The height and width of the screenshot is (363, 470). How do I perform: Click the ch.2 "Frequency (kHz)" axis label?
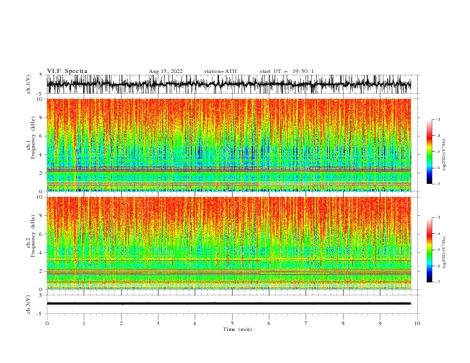coord(33,235)
